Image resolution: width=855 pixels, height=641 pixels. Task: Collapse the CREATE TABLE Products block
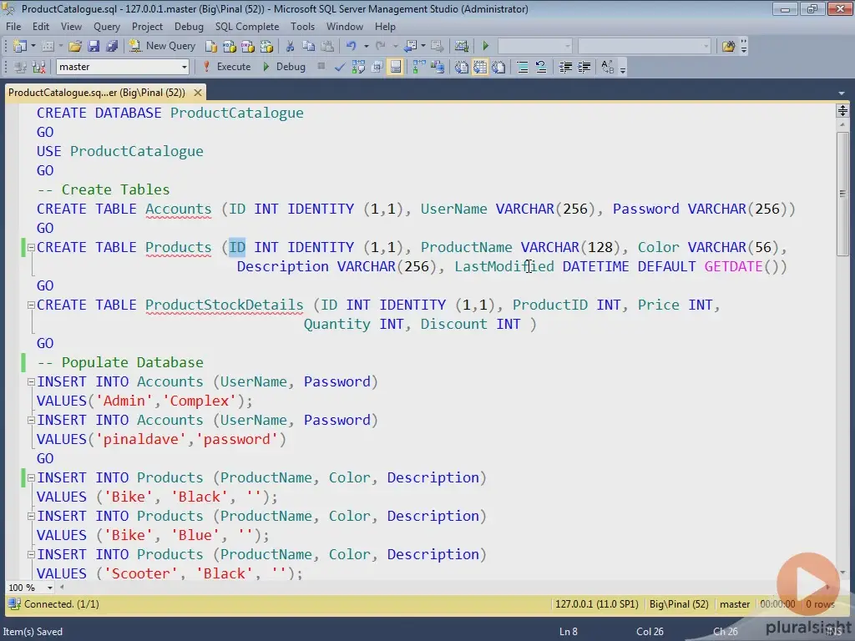point(31,247)
